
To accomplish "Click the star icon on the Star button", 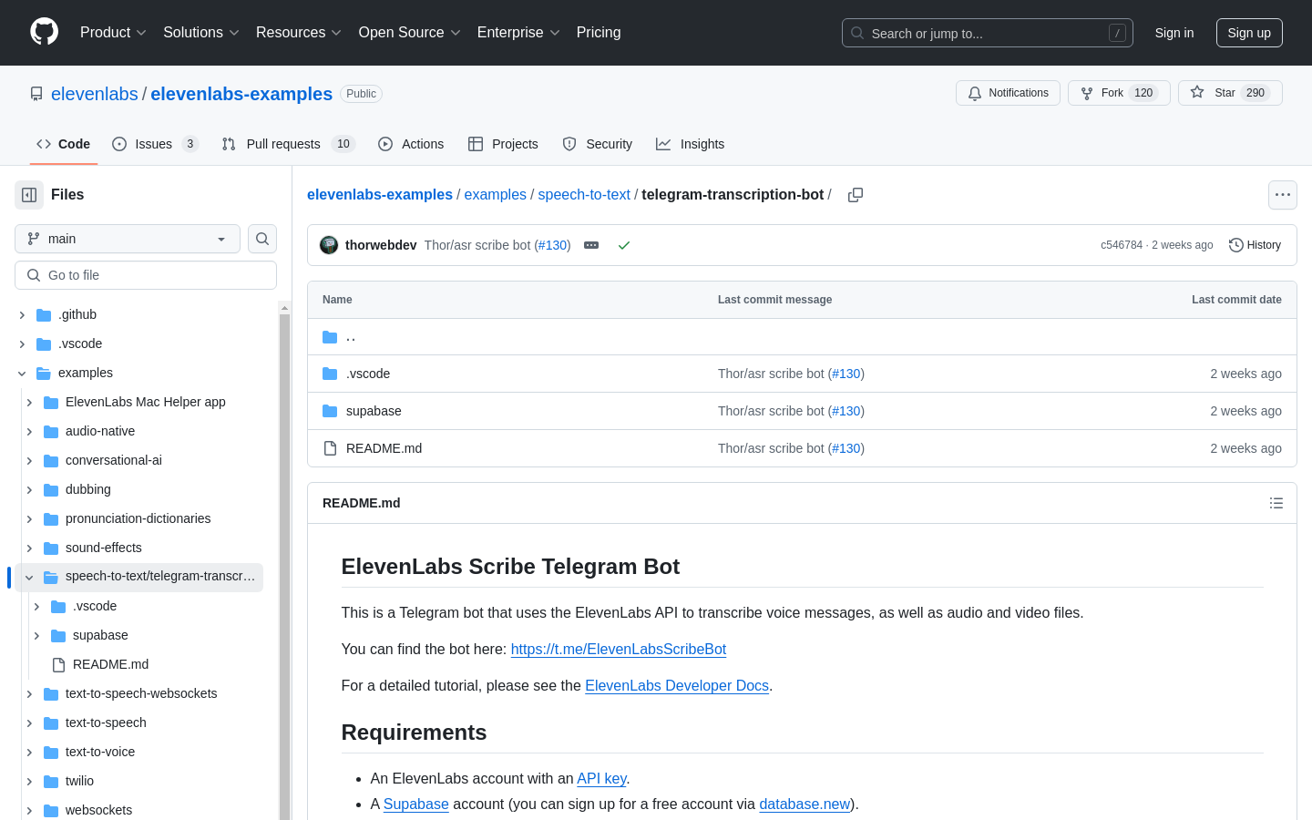I will (1197, 93).
